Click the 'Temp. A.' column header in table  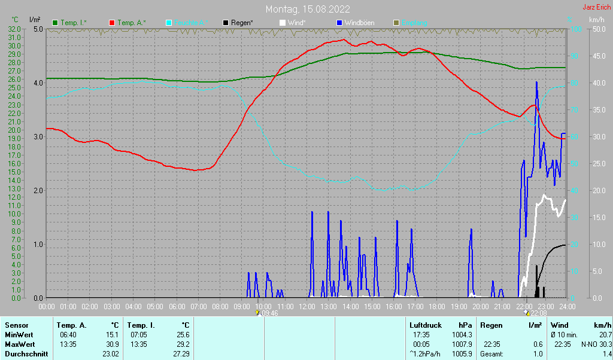tap(72, 325)
